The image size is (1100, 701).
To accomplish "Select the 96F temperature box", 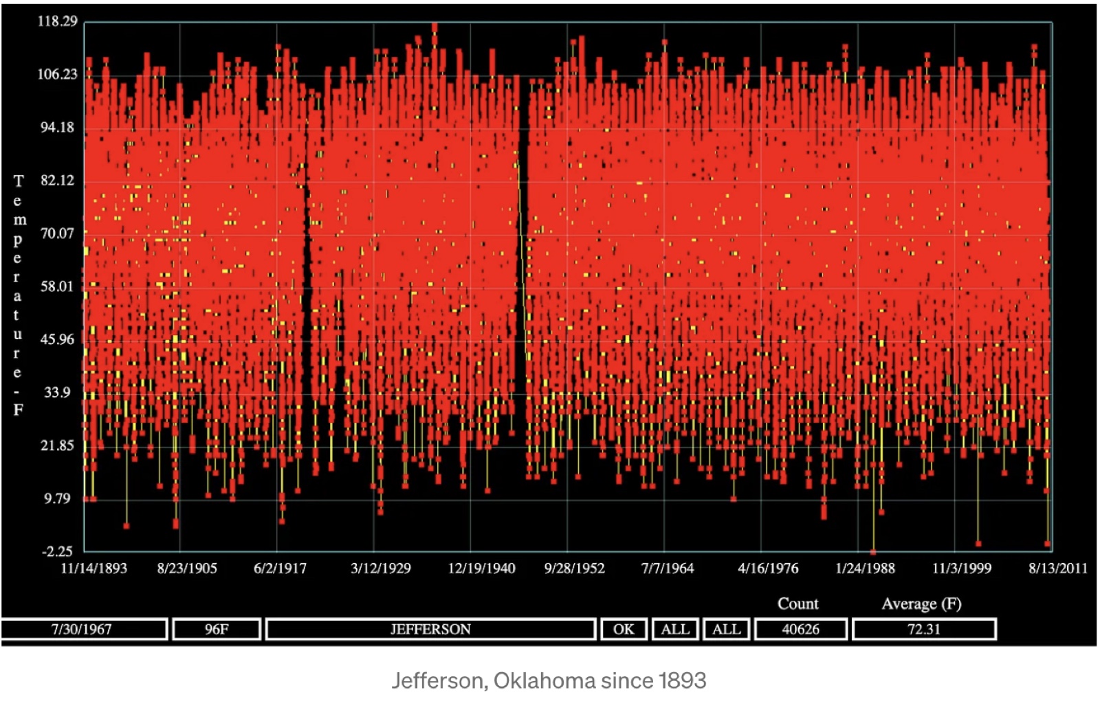I will coord(217,629).
